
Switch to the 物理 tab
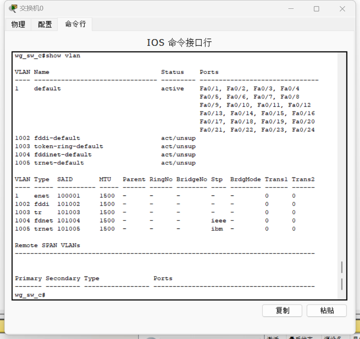pyautogui.click(x=18, y=24)
